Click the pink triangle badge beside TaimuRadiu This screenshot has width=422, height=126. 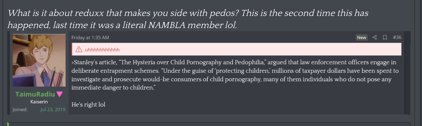59,94
